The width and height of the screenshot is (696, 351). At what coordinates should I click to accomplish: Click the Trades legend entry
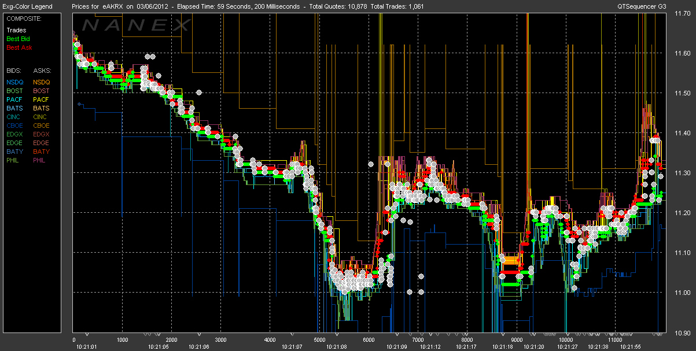pyautogui.click(x=15, y=30)
